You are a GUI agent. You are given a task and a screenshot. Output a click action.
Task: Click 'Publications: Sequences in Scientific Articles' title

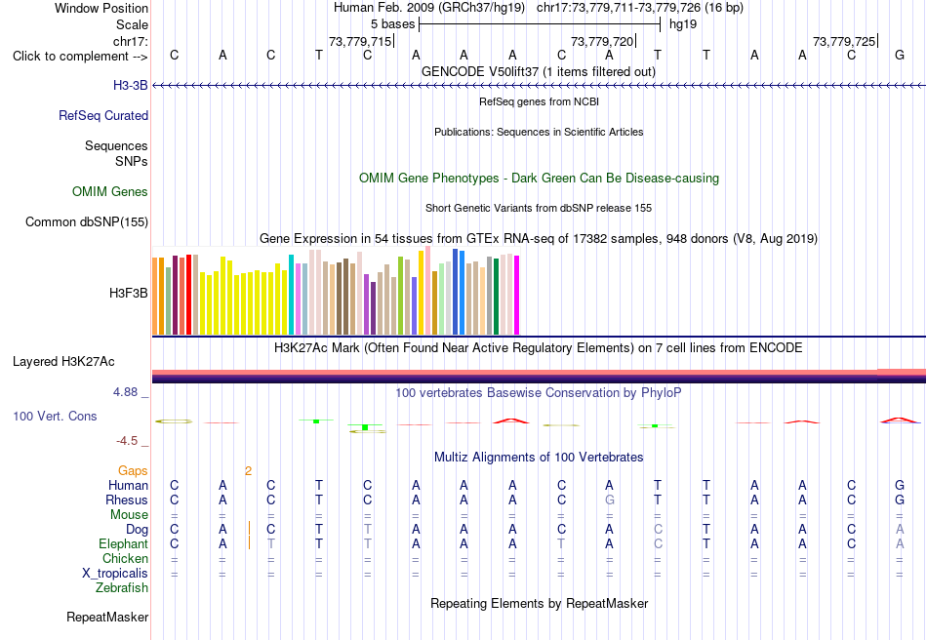click(x=539, y=132)
